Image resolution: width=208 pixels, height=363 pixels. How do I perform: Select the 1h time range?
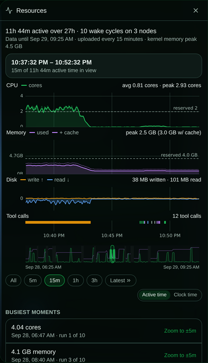[76, 280]
